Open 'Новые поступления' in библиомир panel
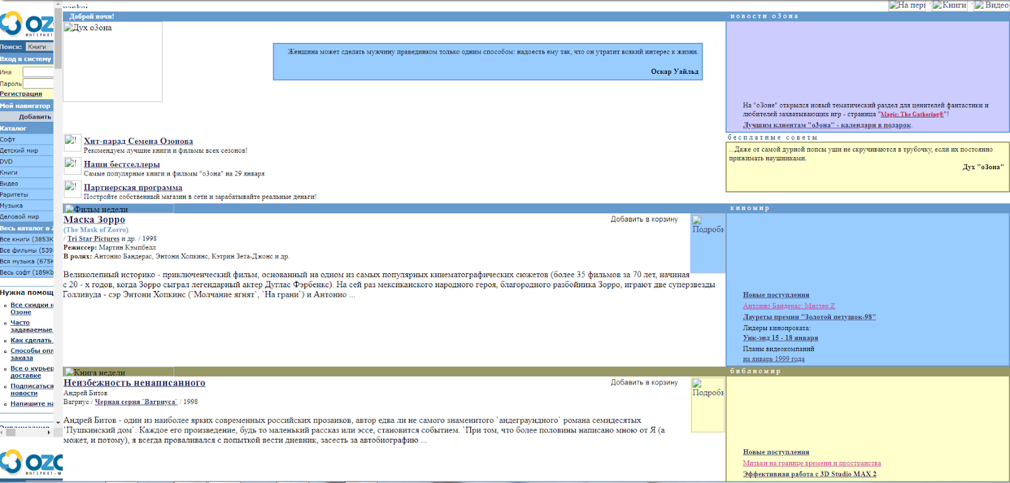Screen dimensions: 1010x483 776,452
